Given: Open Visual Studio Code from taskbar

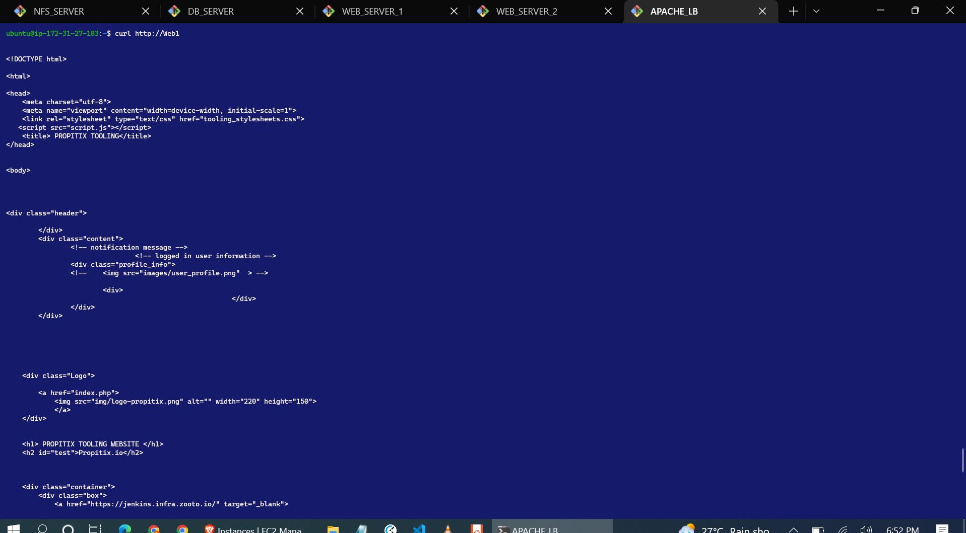Looking at the screenshot, I should click(419, 528).
